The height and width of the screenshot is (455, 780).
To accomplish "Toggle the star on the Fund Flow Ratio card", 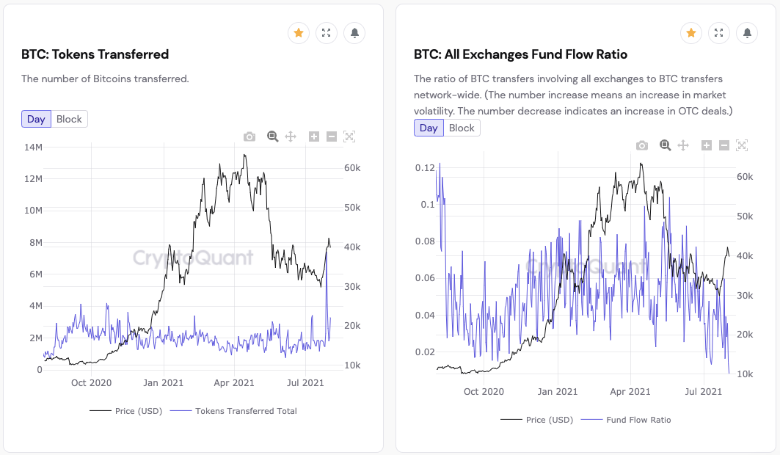I will [x=690, y=32].
